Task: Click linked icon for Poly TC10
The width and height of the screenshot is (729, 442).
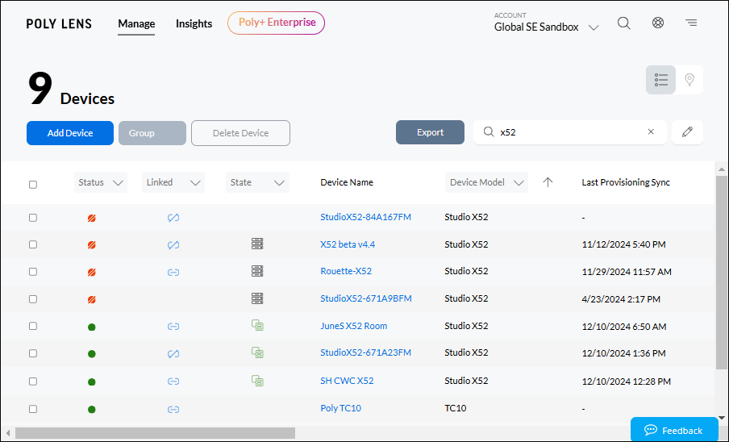Action: pos(173,410)
